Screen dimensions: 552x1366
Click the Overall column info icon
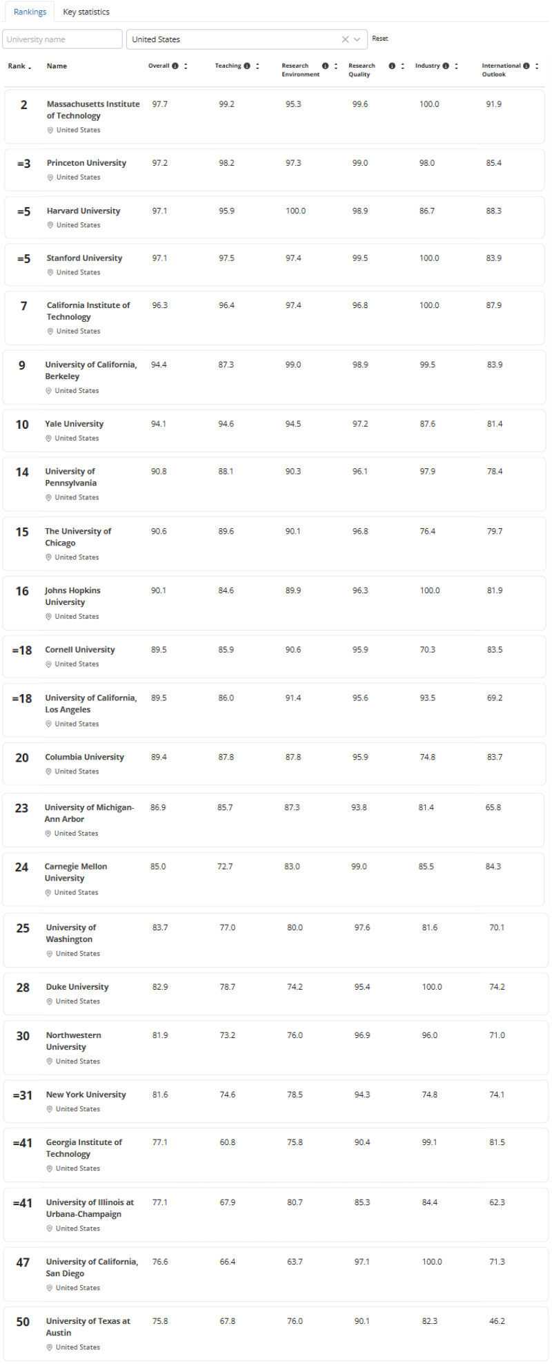[x=175, y=66]
